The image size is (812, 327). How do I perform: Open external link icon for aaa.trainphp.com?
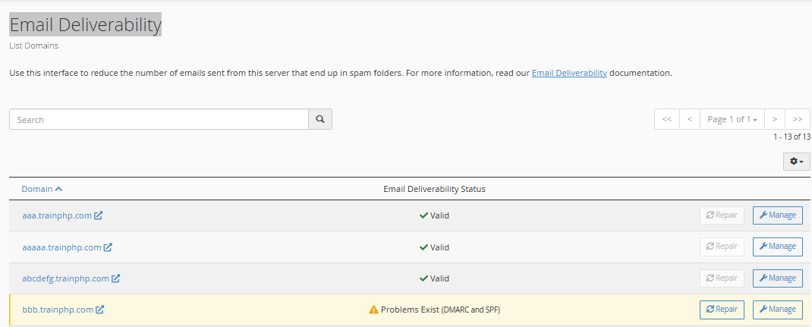click(x=99, y=215)
